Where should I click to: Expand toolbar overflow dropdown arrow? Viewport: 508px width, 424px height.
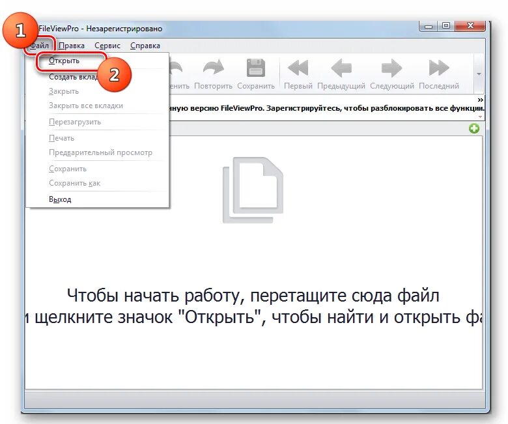pos(479,74)
